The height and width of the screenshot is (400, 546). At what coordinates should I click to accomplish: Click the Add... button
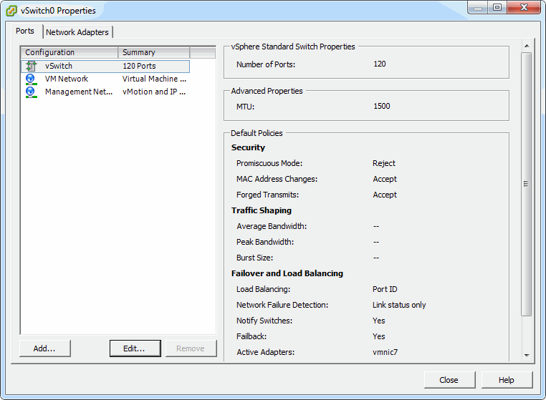click(45, 348)
